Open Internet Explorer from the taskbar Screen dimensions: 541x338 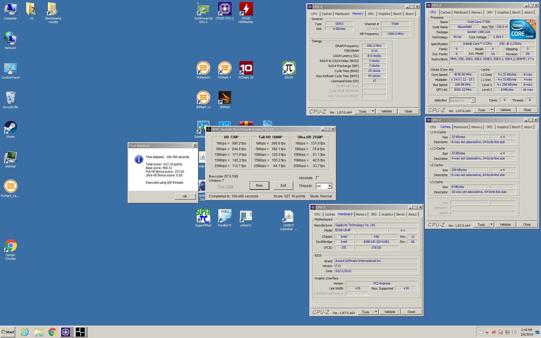(25, 332)
